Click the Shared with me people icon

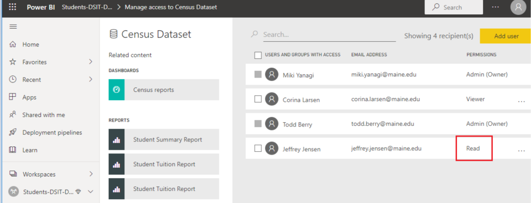tap(13, 114)
